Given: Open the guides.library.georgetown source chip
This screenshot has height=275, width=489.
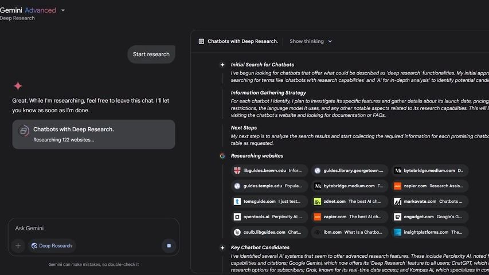Looking at the screenshot, I should [x=350, y=171].
